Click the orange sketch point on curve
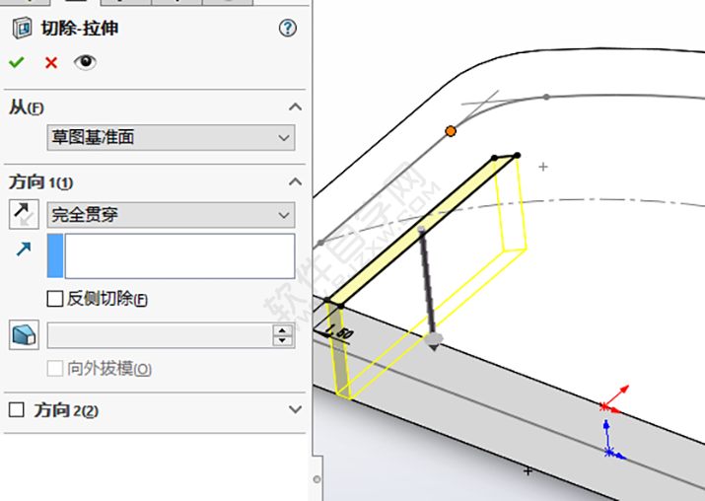Image resolution: width=705 pixels, height=501 pixels. pyautogui.click(x=451, y=131)
